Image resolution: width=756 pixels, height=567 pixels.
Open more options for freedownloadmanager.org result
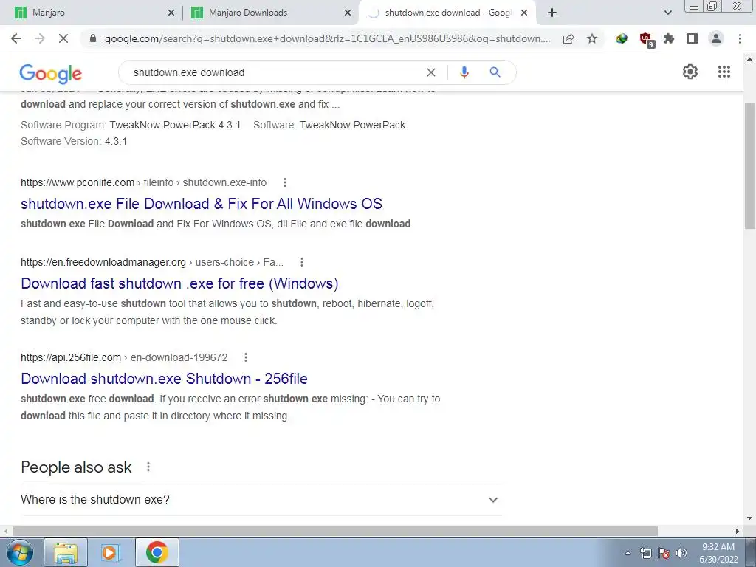click(x=302, y=262)
